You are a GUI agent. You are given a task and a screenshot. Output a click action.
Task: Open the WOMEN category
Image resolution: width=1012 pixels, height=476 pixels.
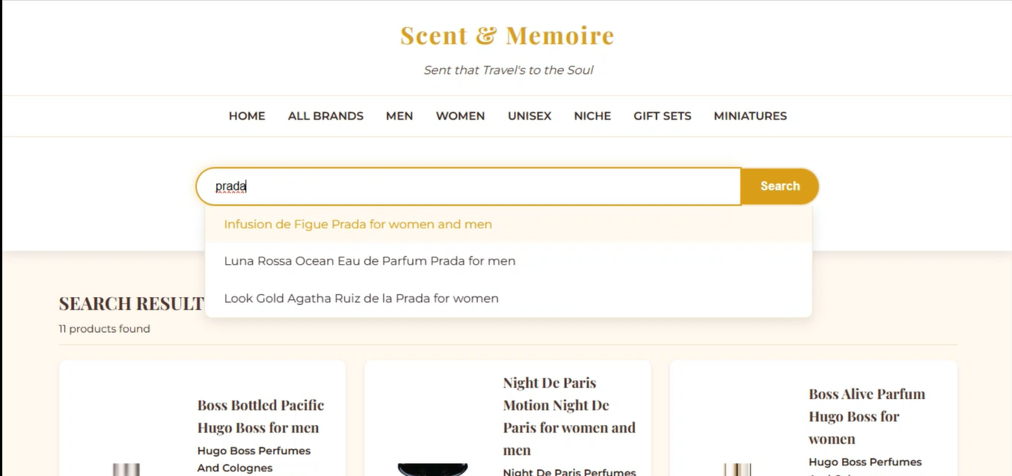(x=460, y=116)
